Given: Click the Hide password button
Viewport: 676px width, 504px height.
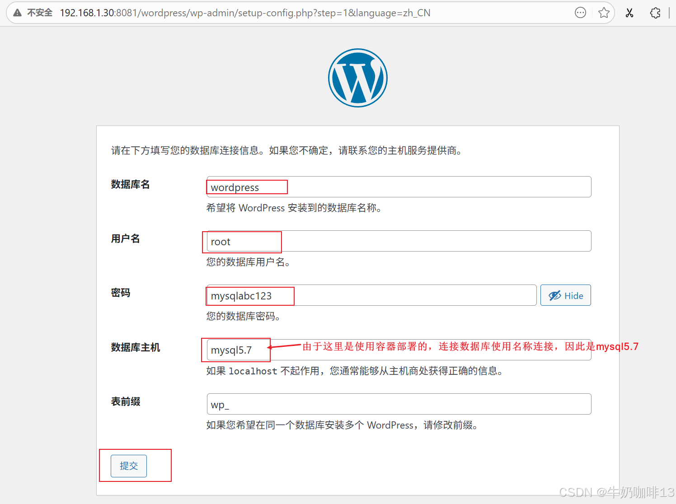Looking at the screenshot, I should pos(566,295).
